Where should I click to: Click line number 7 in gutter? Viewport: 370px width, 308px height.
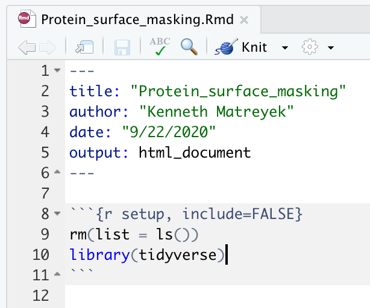coord(45,193)
